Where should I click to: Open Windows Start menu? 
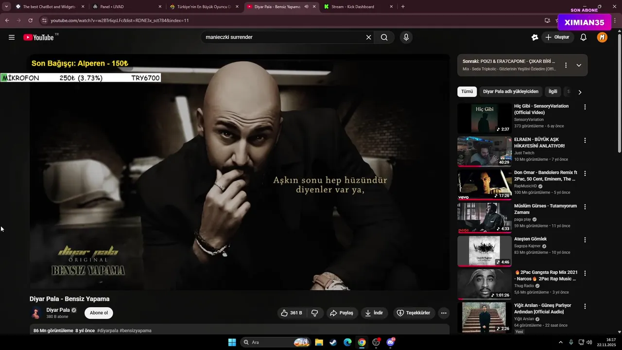[x=232, y=342]
